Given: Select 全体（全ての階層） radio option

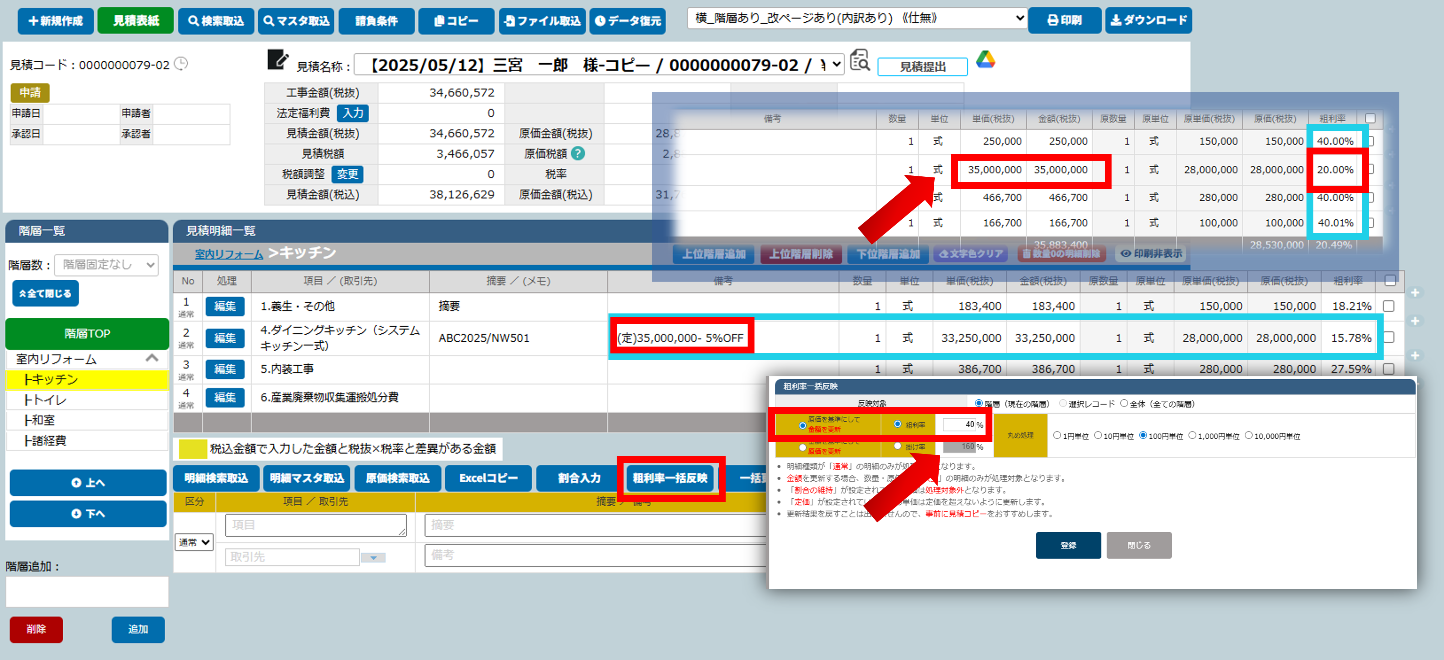Looking at the screenshot, I should (1123, 403).
